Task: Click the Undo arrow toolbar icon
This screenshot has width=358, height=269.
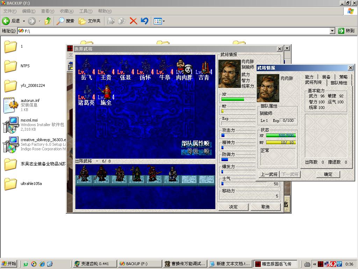Action: coord(144,21)
